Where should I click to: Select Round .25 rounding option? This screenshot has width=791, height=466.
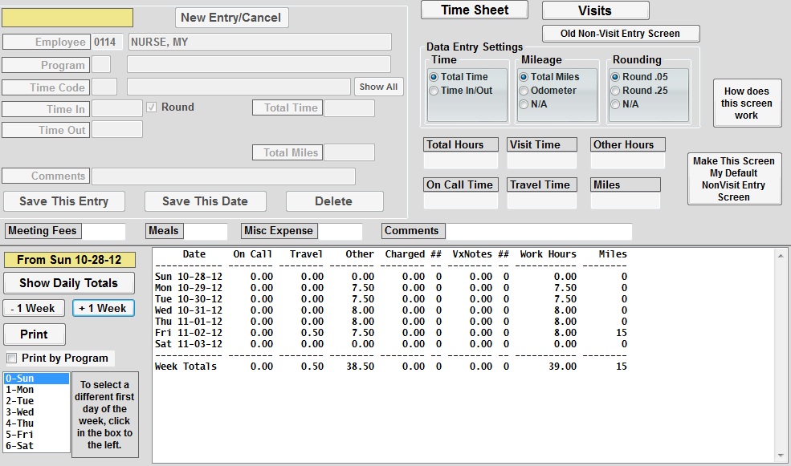[615, 91]
